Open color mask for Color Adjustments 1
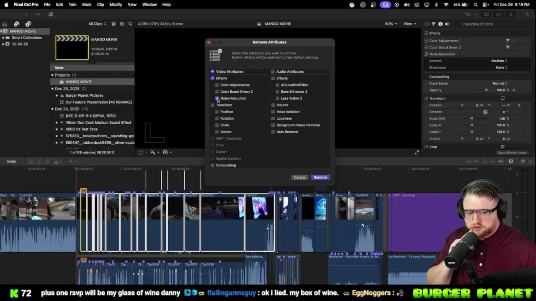 point(513,41)
